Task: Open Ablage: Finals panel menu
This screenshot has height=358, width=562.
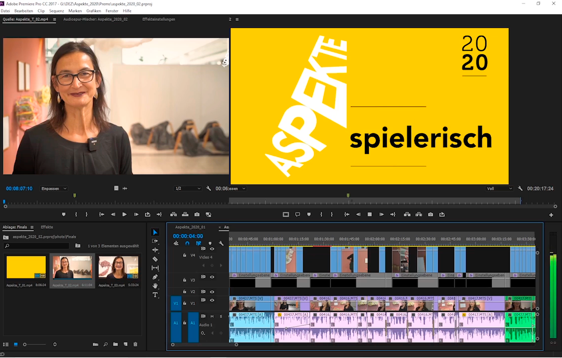Action: pos(32,227)
